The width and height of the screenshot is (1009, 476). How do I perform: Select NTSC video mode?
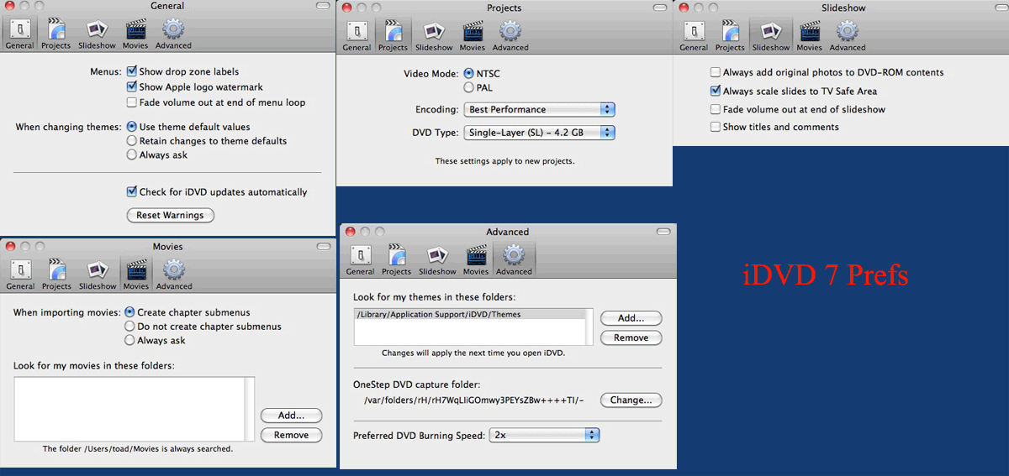468,74
